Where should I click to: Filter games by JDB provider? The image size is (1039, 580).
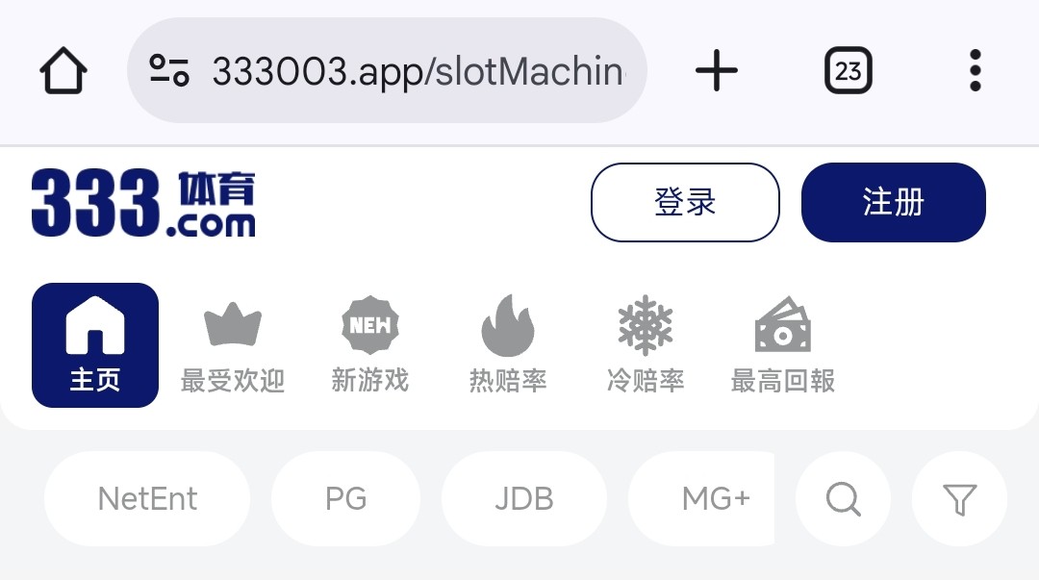tap(524, 498)
